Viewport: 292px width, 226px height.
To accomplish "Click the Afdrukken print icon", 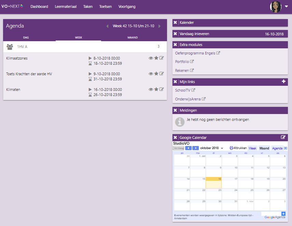I will [231, 148].
